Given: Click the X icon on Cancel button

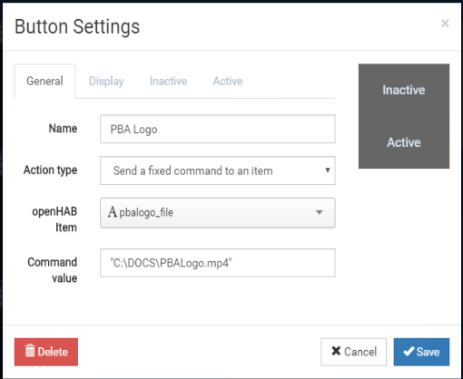Looking at the screenshot, I should (336, 351).
